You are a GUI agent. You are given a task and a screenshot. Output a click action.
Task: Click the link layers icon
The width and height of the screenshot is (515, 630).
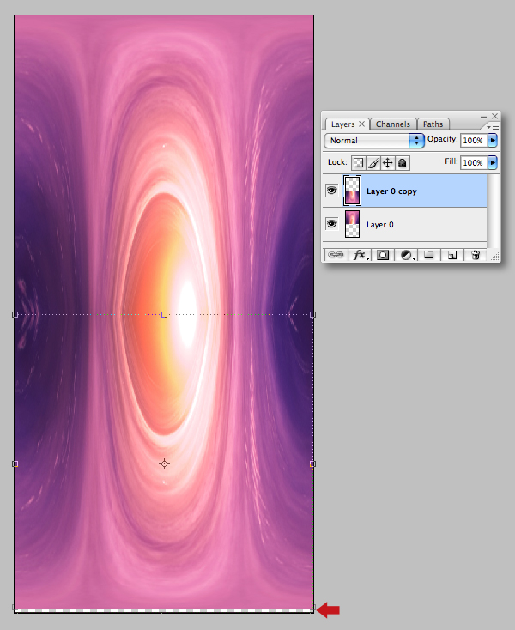[x=336, y=255]
